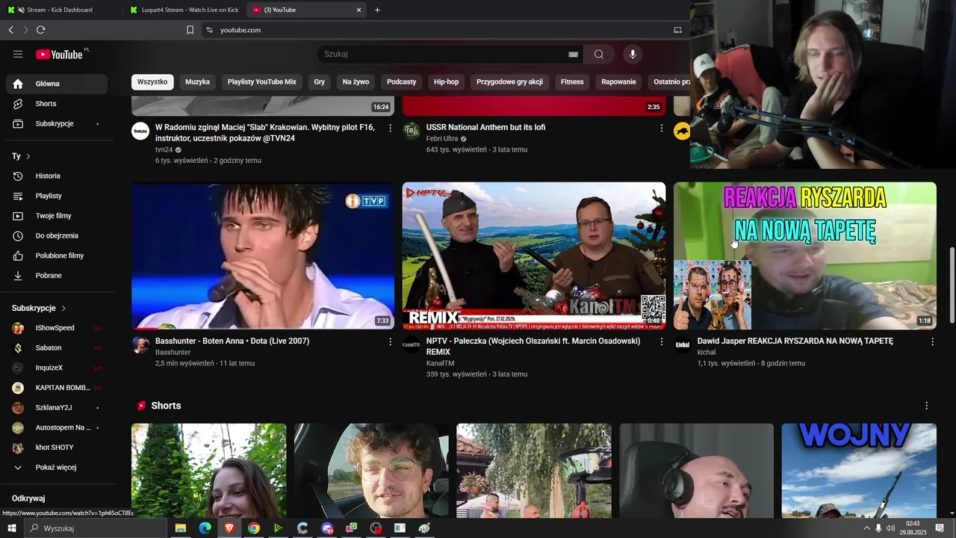Expand the Ty section chevron
The height and width of the screenshot is (538, 956).
tap(28, 156)
